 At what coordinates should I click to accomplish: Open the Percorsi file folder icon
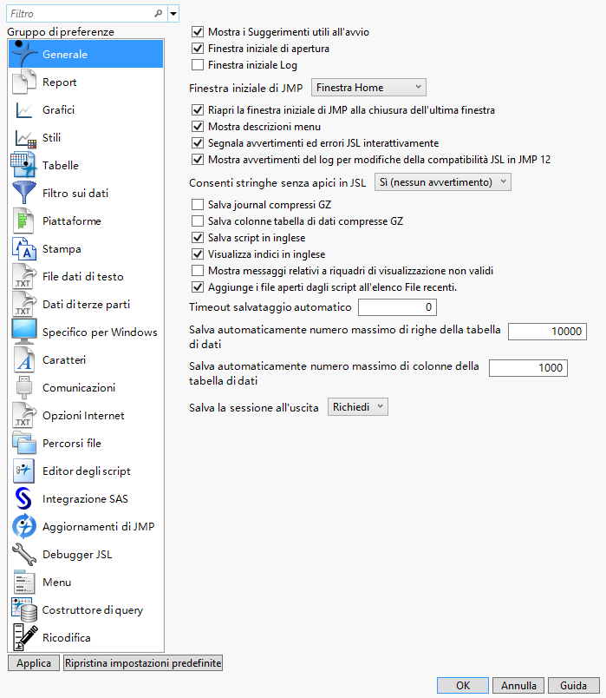pyautogui.click(x=24, y=443)
